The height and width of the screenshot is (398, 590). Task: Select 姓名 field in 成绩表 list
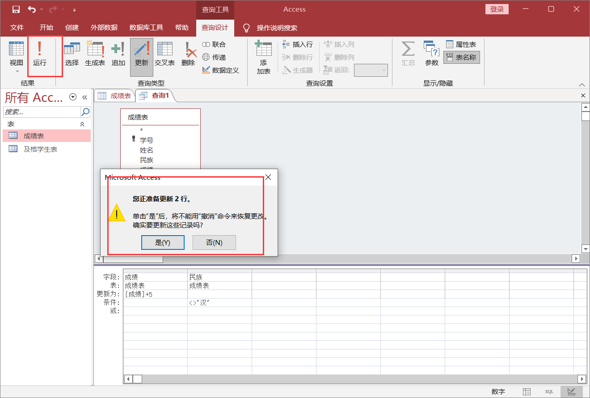[x=147, y=150]
